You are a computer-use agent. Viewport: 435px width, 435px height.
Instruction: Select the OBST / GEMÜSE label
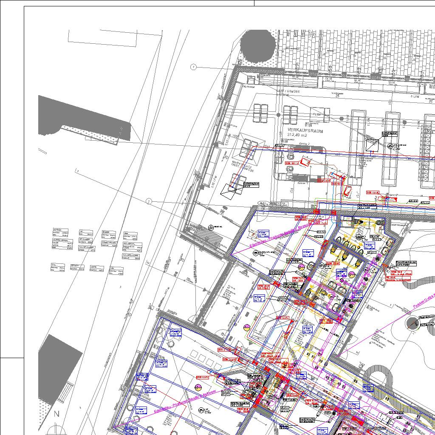[x=288, y=91]
